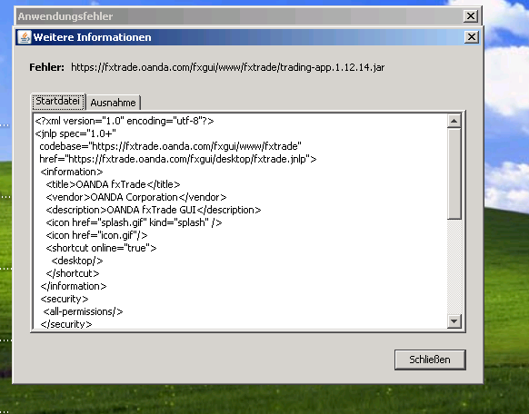Viewport: 529px width, 414px height.
Task: Click the Weitere Informationen title bar text
Action: point(92,37)
